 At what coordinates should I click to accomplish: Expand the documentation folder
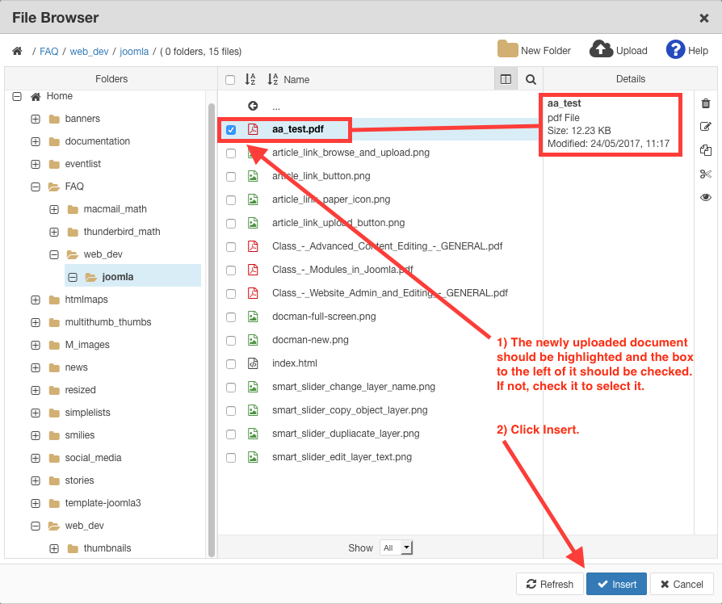[36, 141]
